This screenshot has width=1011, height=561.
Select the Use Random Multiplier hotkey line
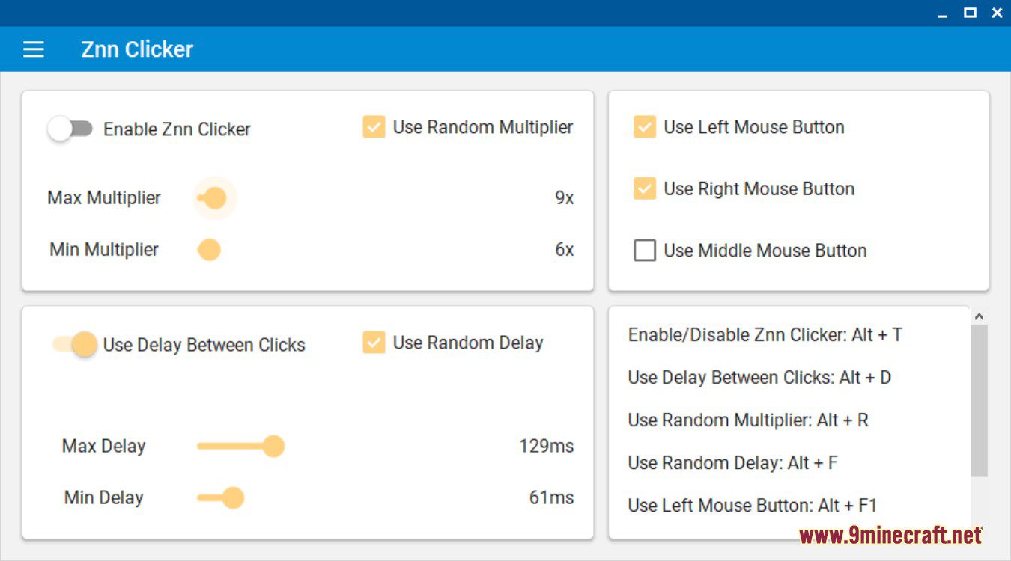point(747,420)
